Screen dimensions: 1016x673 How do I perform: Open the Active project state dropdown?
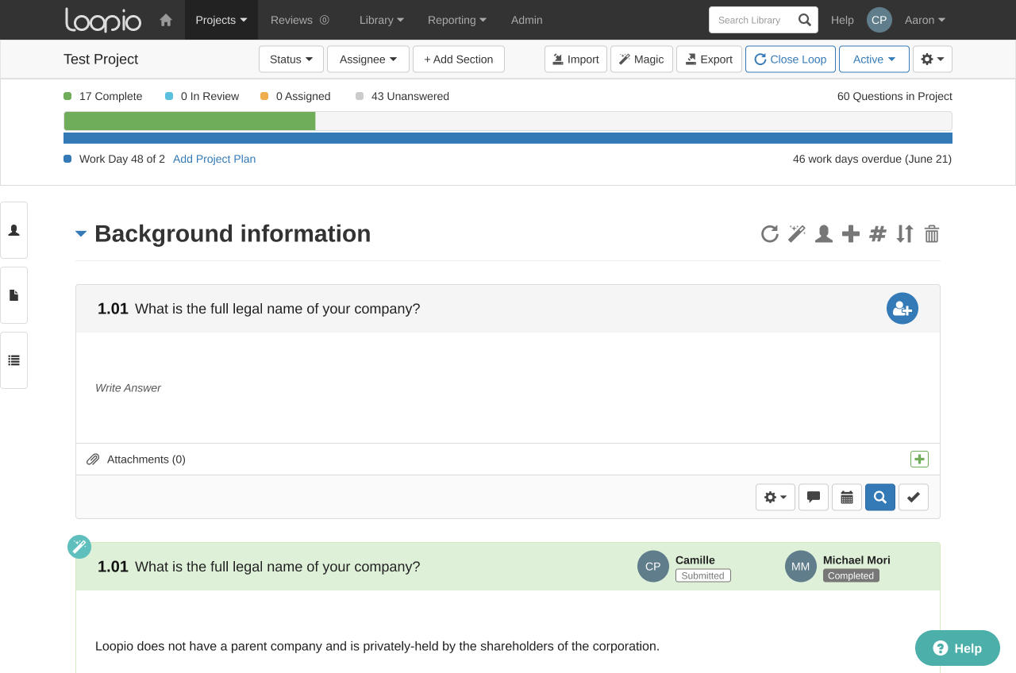coord(874,59)
